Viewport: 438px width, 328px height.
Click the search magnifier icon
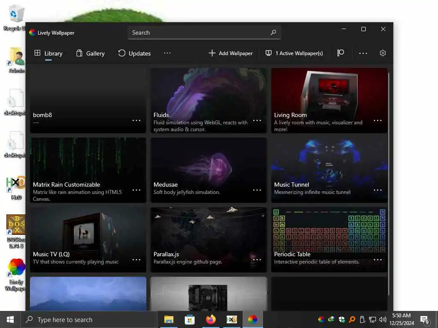(273, 32)
